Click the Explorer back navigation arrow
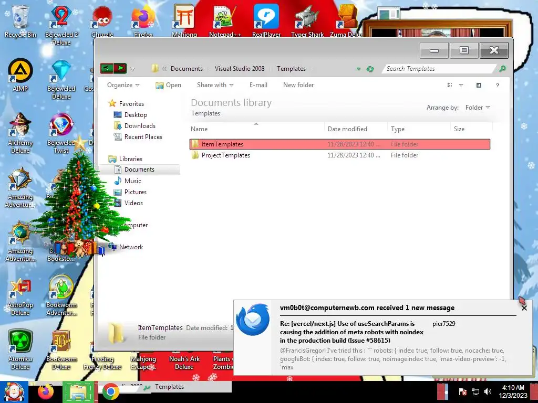Image resolution: width=538 pixels, height=403 pixels. click(x=106, y=68)
